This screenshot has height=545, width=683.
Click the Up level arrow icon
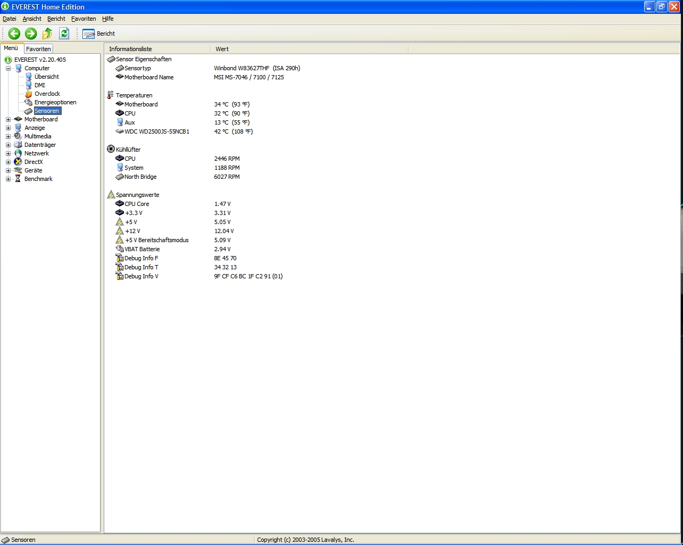47,34
